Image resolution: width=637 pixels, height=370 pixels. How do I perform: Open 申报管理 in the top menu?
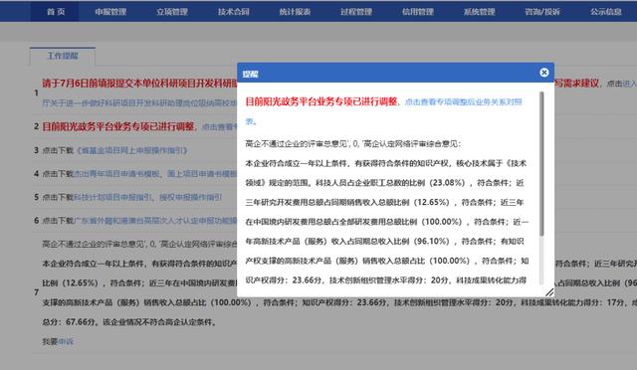click(x=110, y=12)
